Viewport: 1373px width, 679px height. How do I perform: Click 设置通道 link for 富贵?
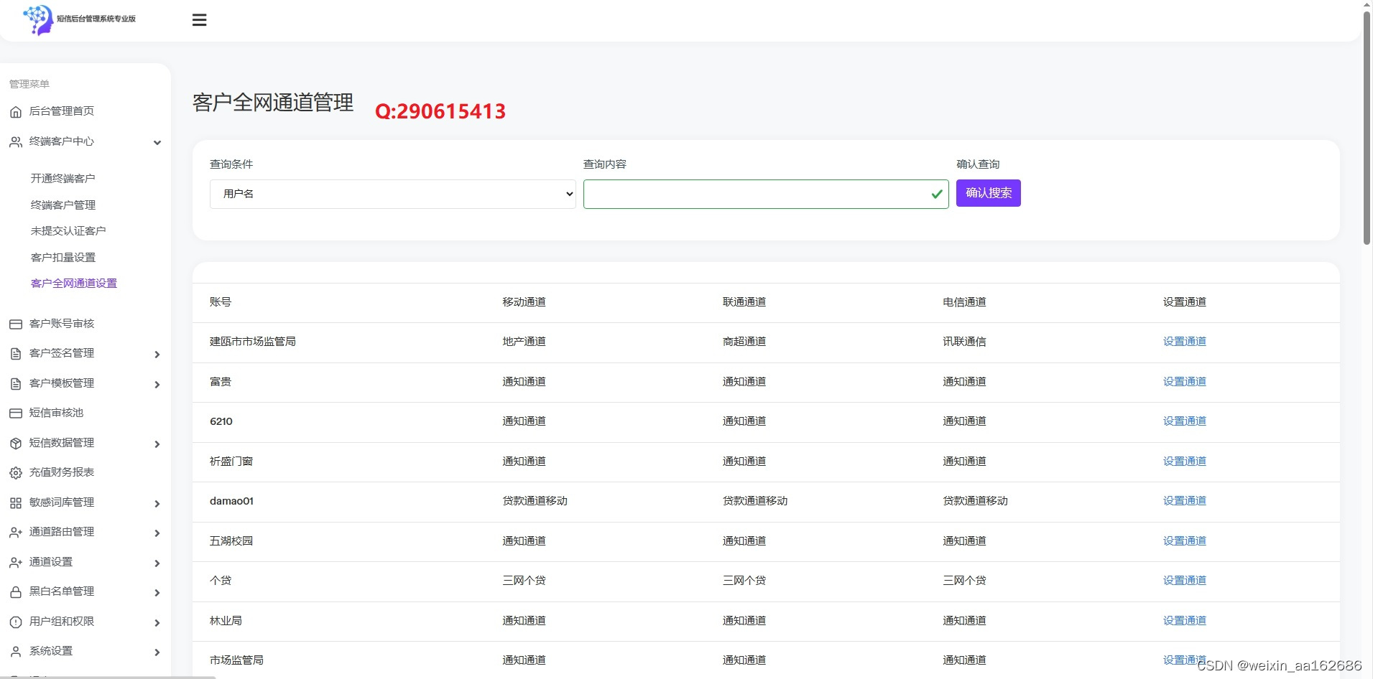1185,382
